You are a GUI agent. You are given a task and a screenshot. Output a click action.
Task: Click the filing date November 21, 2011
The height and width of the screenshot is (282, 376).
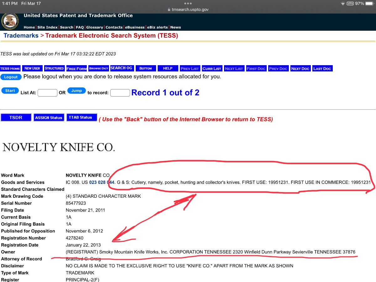tap(86, 210)
